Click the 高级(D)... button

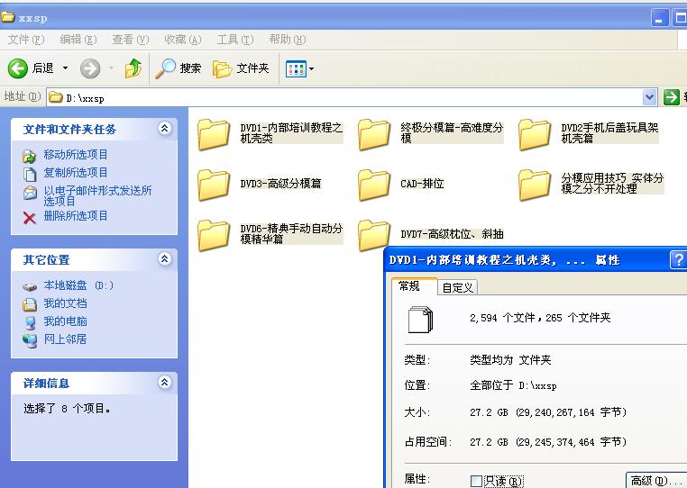click(x=655, y=481)
